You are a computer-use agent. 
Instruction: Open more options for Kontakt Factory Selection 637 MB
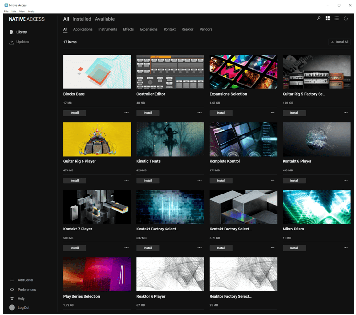(x=199, y=248)
